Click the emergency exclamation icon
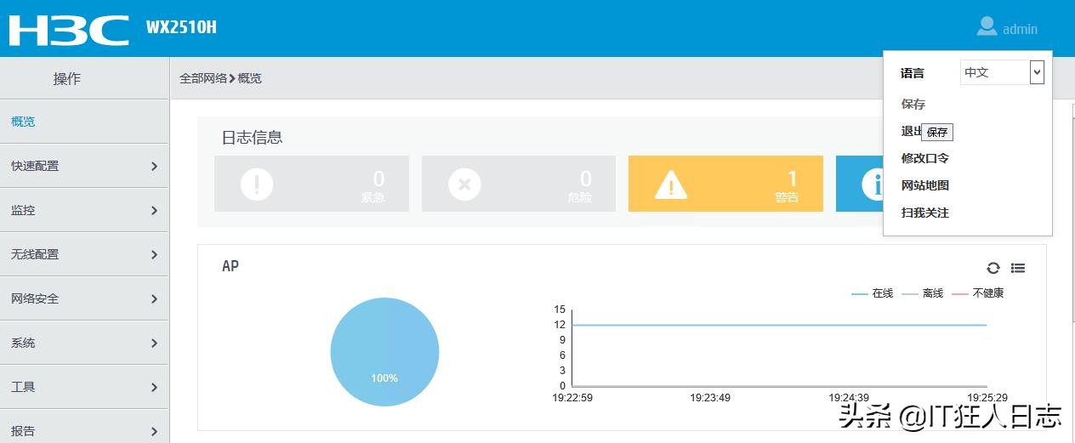 click(257, 184)
